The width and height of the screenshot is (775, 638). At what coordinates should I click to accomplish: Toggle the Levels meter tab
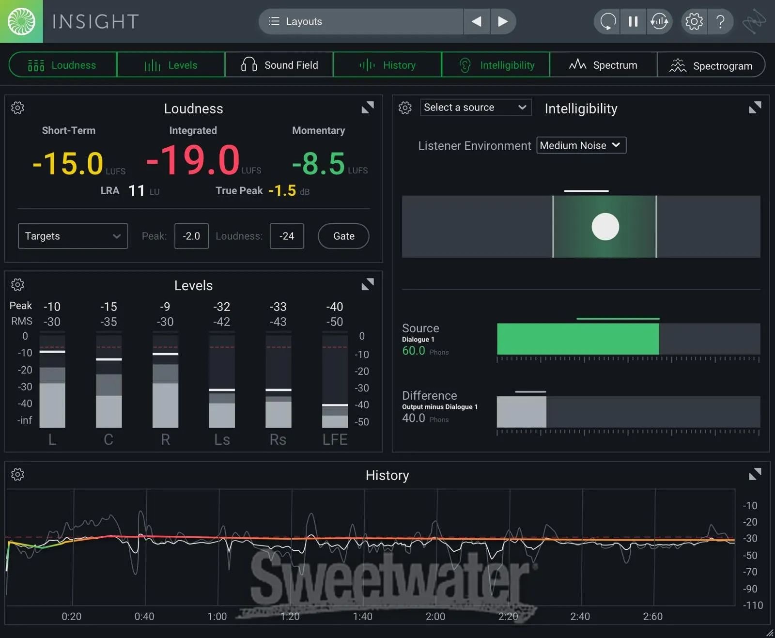171,65
